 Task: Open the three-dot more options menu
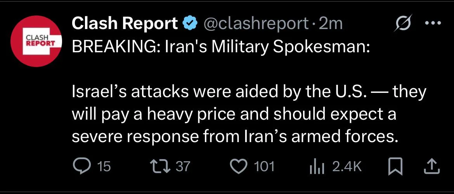point(433,23)
